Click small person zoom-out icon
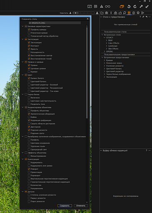 click(70, 13)
